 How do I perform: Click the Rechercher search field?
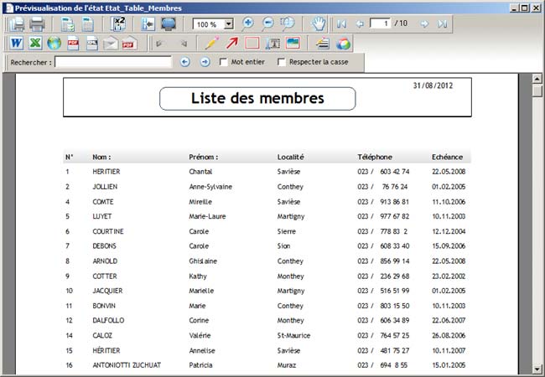click(113, 62)
